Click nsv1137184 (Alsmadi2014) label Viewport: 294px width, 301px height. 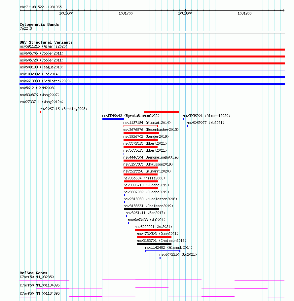tap(147, 123)
